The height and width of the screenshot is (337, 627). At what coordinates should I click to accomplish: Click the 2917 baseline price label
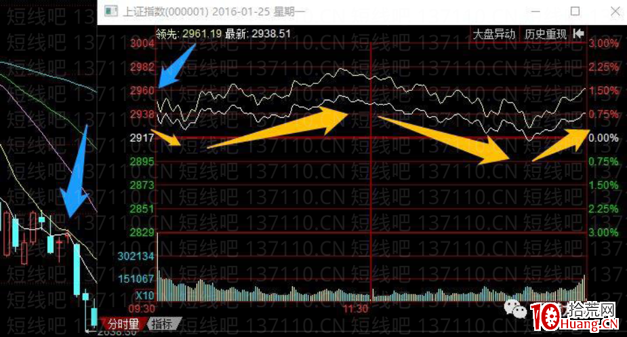tap(142, 138)
